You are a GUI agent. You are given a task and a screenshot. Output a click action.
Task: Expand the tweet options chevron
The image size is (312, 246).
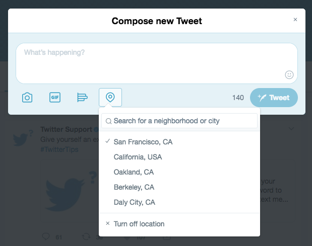click(x=291, y=129)
